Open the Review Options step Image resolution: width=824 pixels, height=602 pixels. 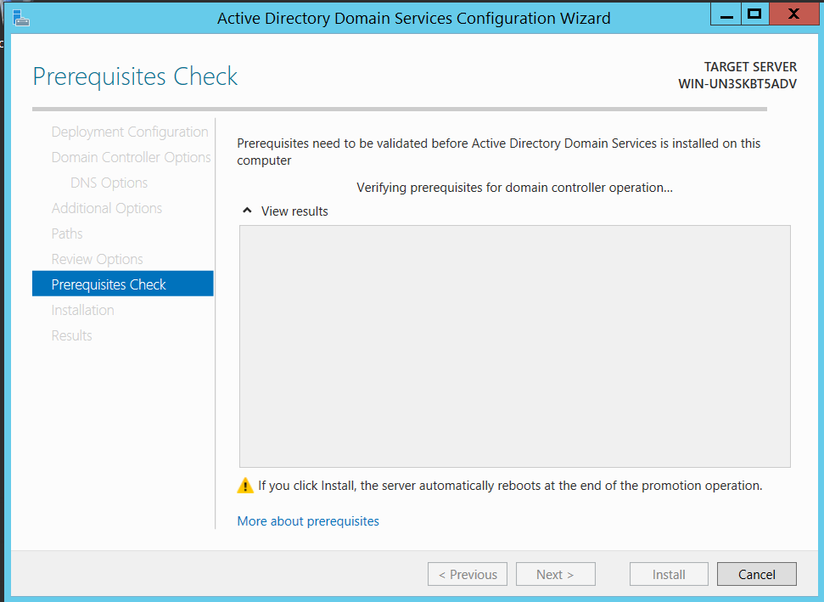(98, 259)
